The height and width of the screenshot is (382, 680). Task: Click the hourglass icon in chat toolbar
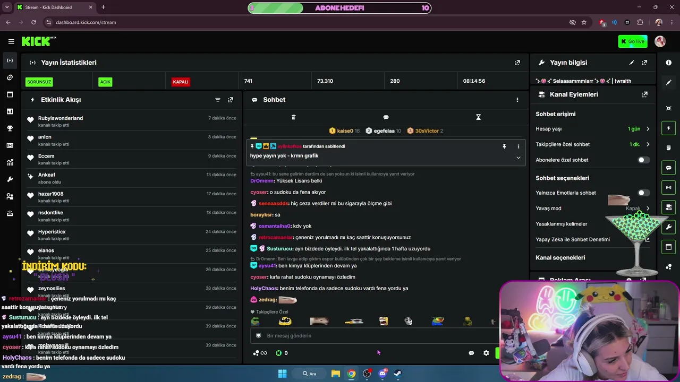(478, 117)
